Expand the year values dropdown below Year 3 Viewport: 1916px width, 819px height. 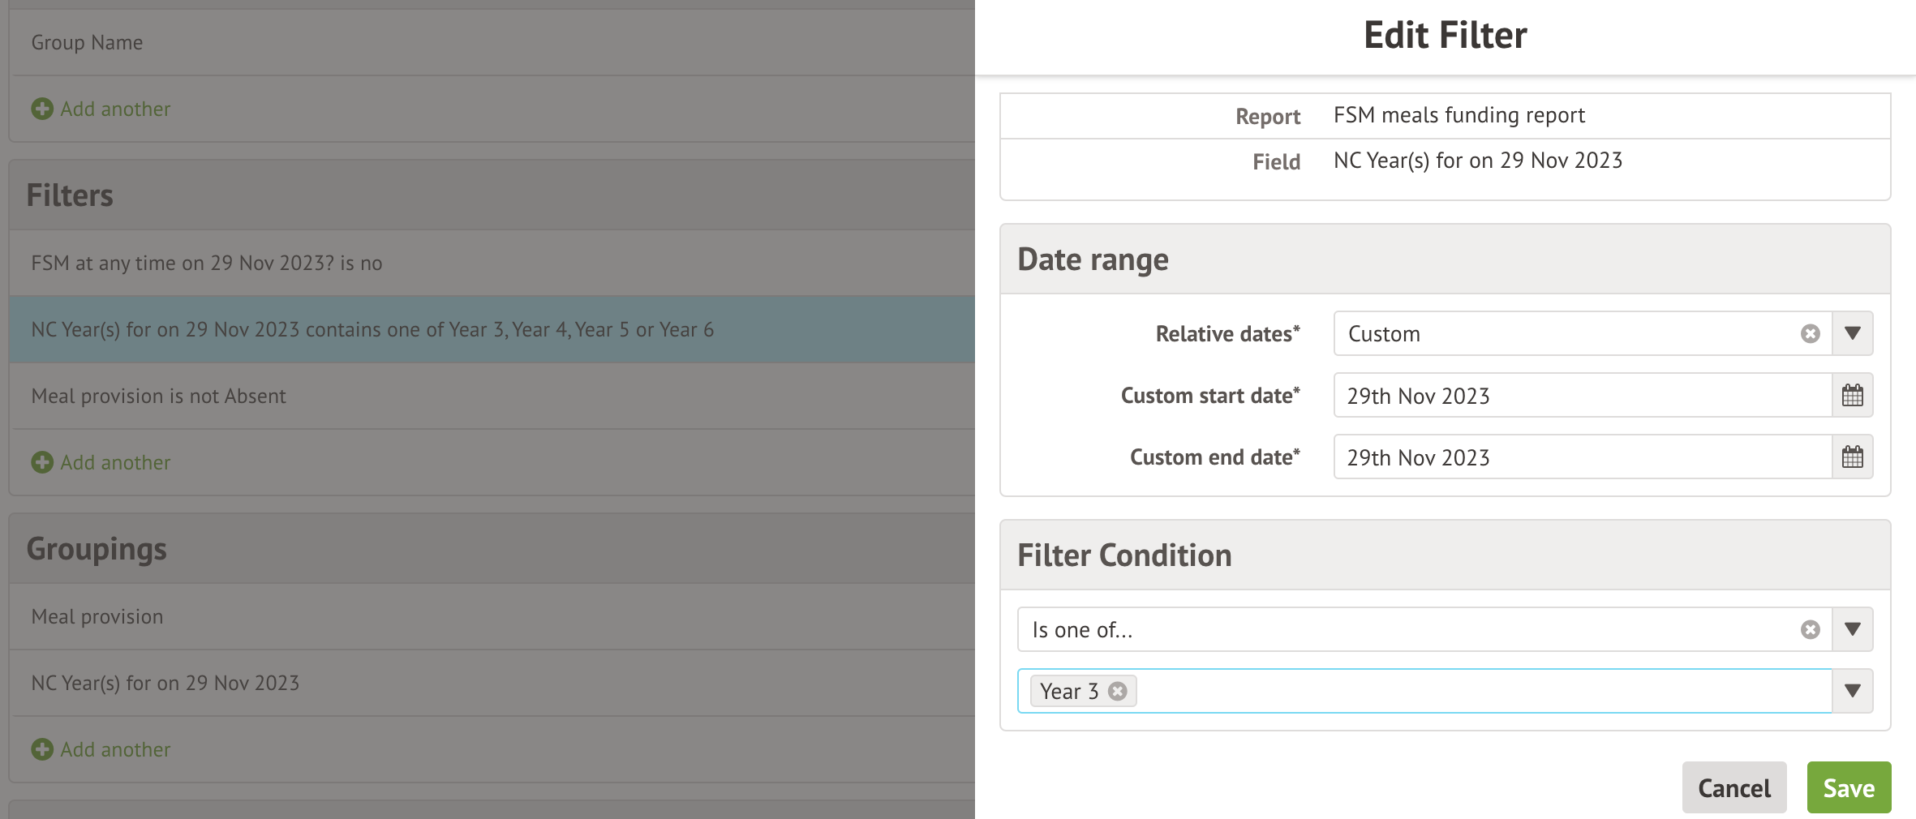pos(1852,690)
